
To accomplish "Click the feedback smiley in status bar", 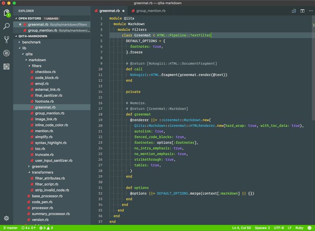I will tap(309, 228).
